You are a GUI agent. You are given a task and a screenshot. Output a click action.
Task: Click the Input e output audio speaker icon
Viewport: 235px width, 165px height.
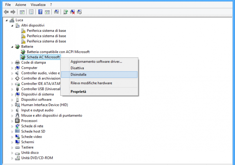(17, 110)
